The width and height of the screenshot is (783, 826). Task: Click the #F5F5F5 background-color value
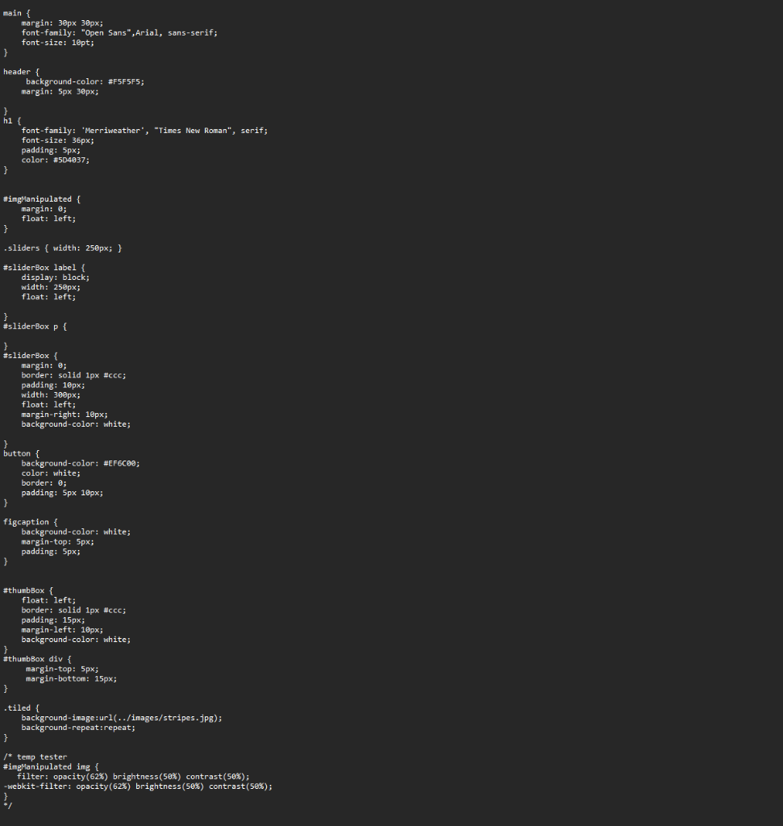point(126,81)
